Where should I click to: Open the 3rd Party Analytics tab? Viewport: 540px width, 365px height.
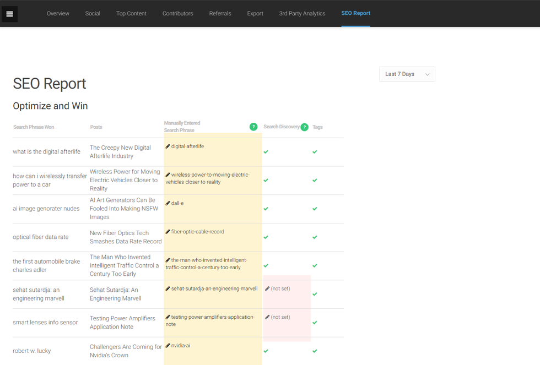(x=302, y=13)
